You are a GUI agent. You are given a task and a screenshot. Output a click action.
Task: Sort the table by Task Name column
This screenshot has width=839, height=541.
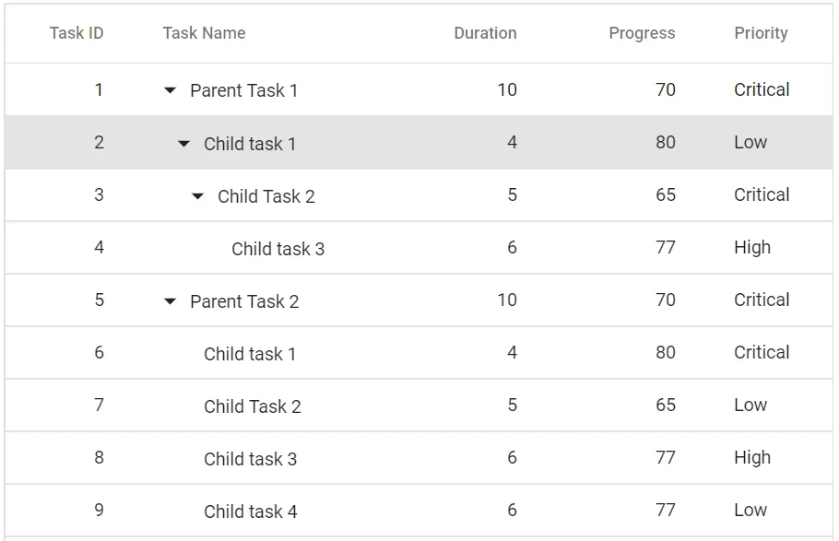204,33
